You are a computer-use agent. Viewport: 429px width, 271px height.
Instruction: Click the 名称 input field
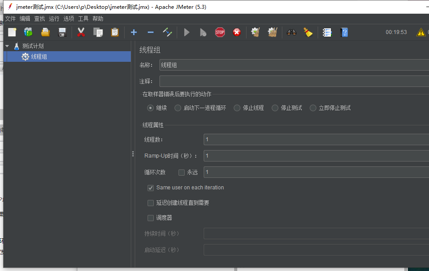[x=294, y=65]
